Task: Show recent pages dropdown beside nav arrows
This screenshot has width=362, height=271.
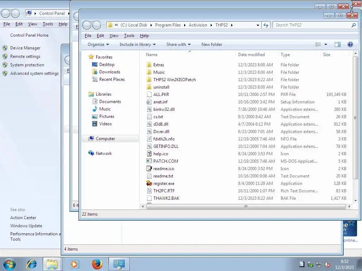Action: tap(104, 25)
